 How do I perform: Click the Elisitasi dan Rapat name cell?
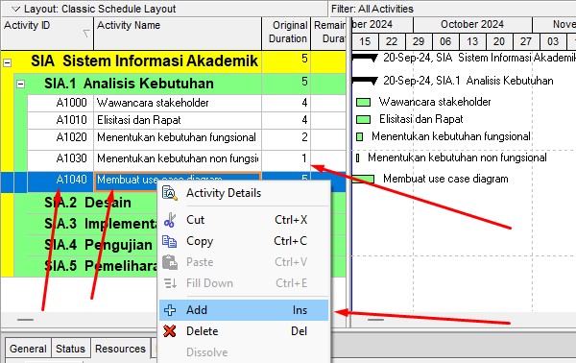[178, 120]
